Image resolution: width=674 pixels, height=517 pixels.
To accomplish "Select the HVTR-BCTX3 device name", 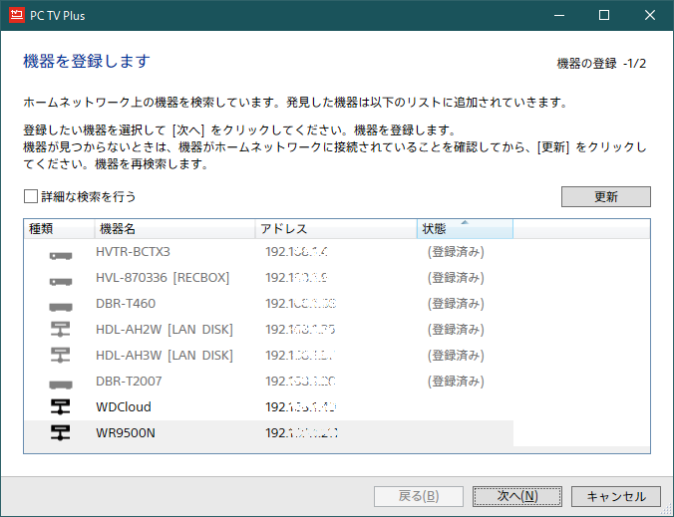I will [x=133, y=252].
